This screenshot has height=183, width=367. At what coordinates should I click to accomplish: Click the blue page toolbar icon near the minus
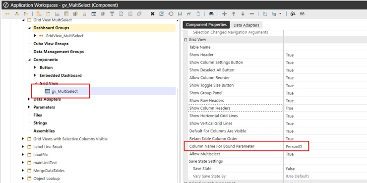[x=265, y=14]
